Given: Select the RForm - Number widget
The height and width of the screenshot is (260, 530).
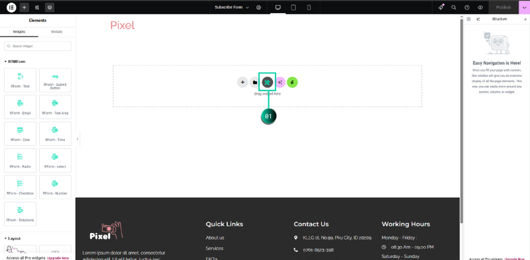Looking at the screenshot, I should (x=55, y=187).
